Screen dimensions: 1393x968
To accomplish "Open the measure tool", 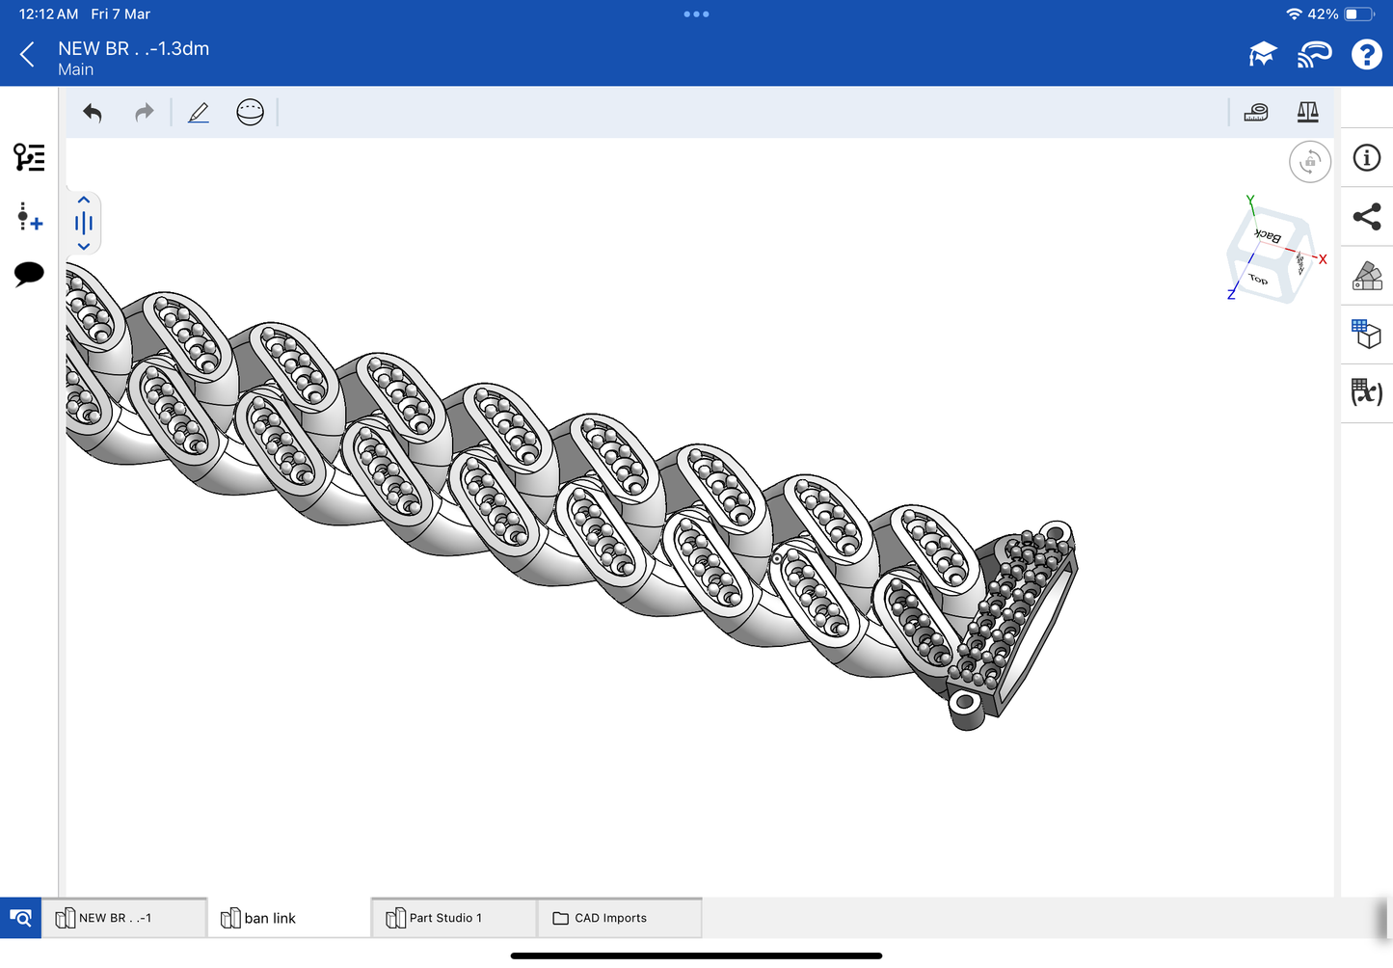I will pyautogui.click(x=1255, y=113).
